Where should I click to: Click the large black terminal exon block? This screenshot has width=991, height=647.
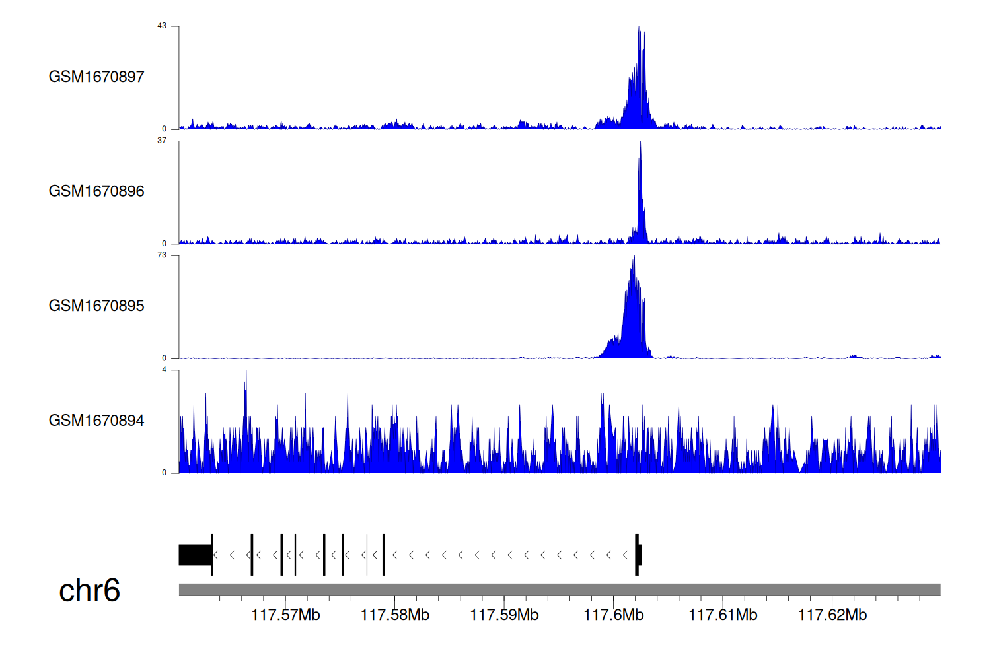point(195,555)
